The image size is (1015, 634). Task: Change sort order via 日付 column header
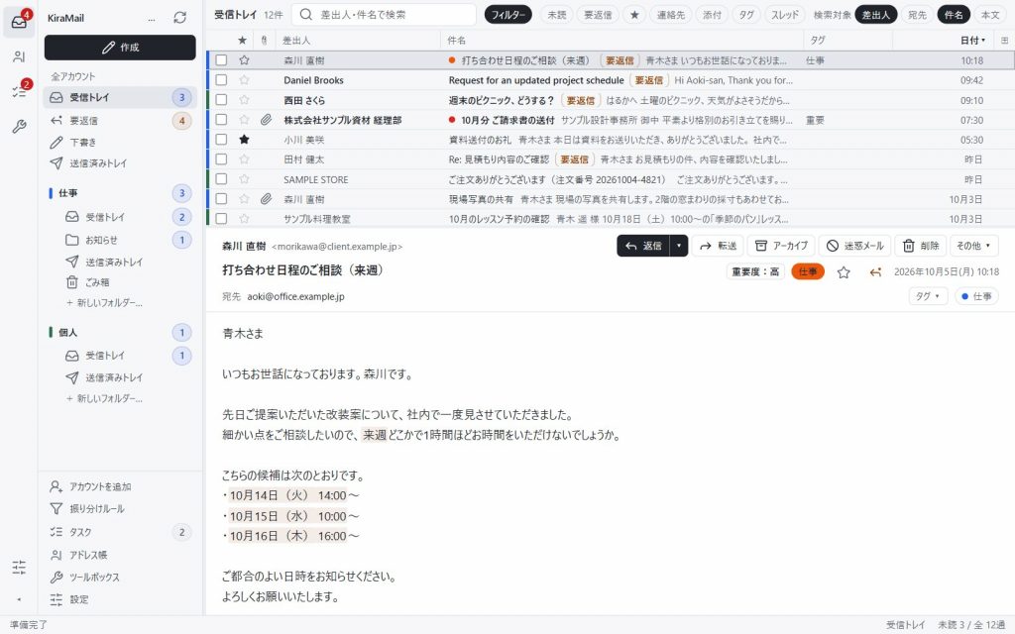point(972,40)
